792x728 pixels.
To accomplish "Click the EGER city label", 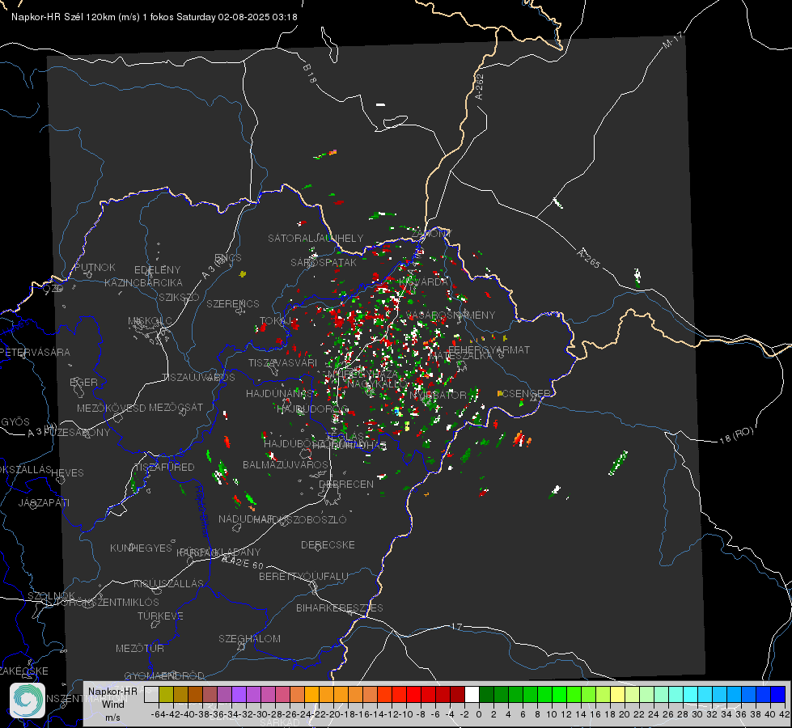I will 83,383.
